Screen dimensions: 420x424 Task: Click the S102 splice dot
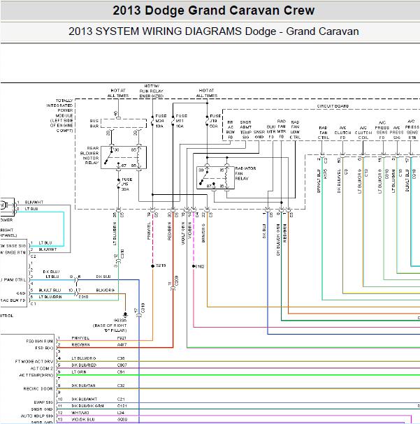click(194, 266)
